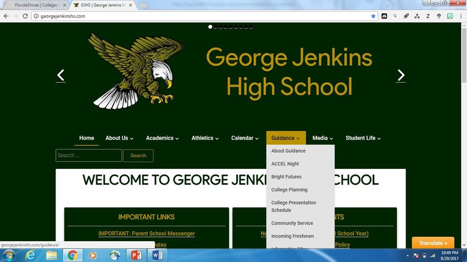
Task: Close the GJHS George Jenkins tab
Action: click(x=130, y=5)
